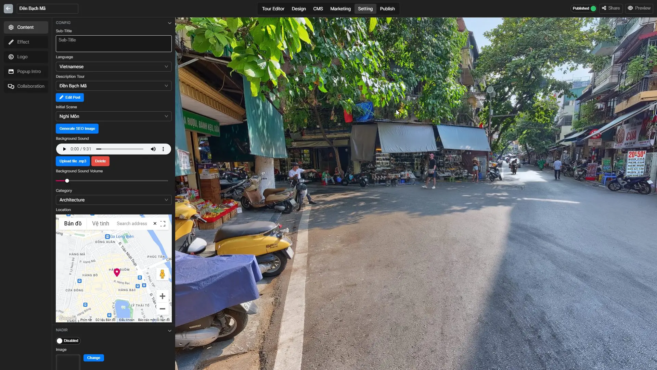Zoom in on the location map
Image resolution: width=657 pixels, height=370 pixels.
point(163,296)
